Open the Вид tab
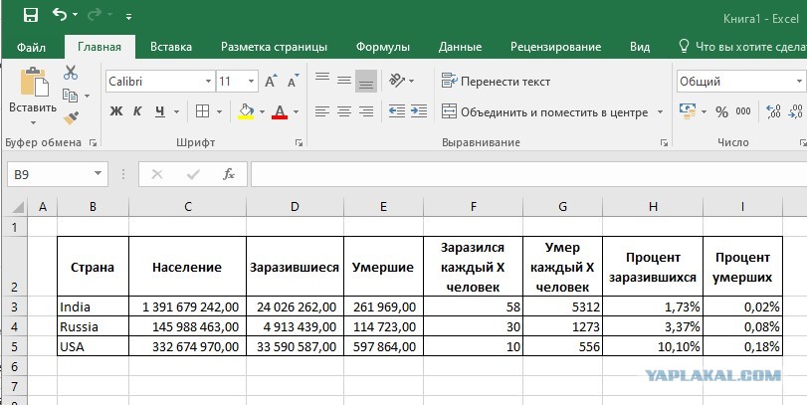The width and height of the screenshot is (807, 405). coord(640,47)
